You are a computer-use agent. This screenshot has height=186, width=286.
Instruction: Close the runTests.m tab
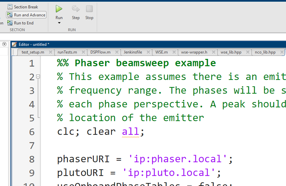[x=83, y=52]
